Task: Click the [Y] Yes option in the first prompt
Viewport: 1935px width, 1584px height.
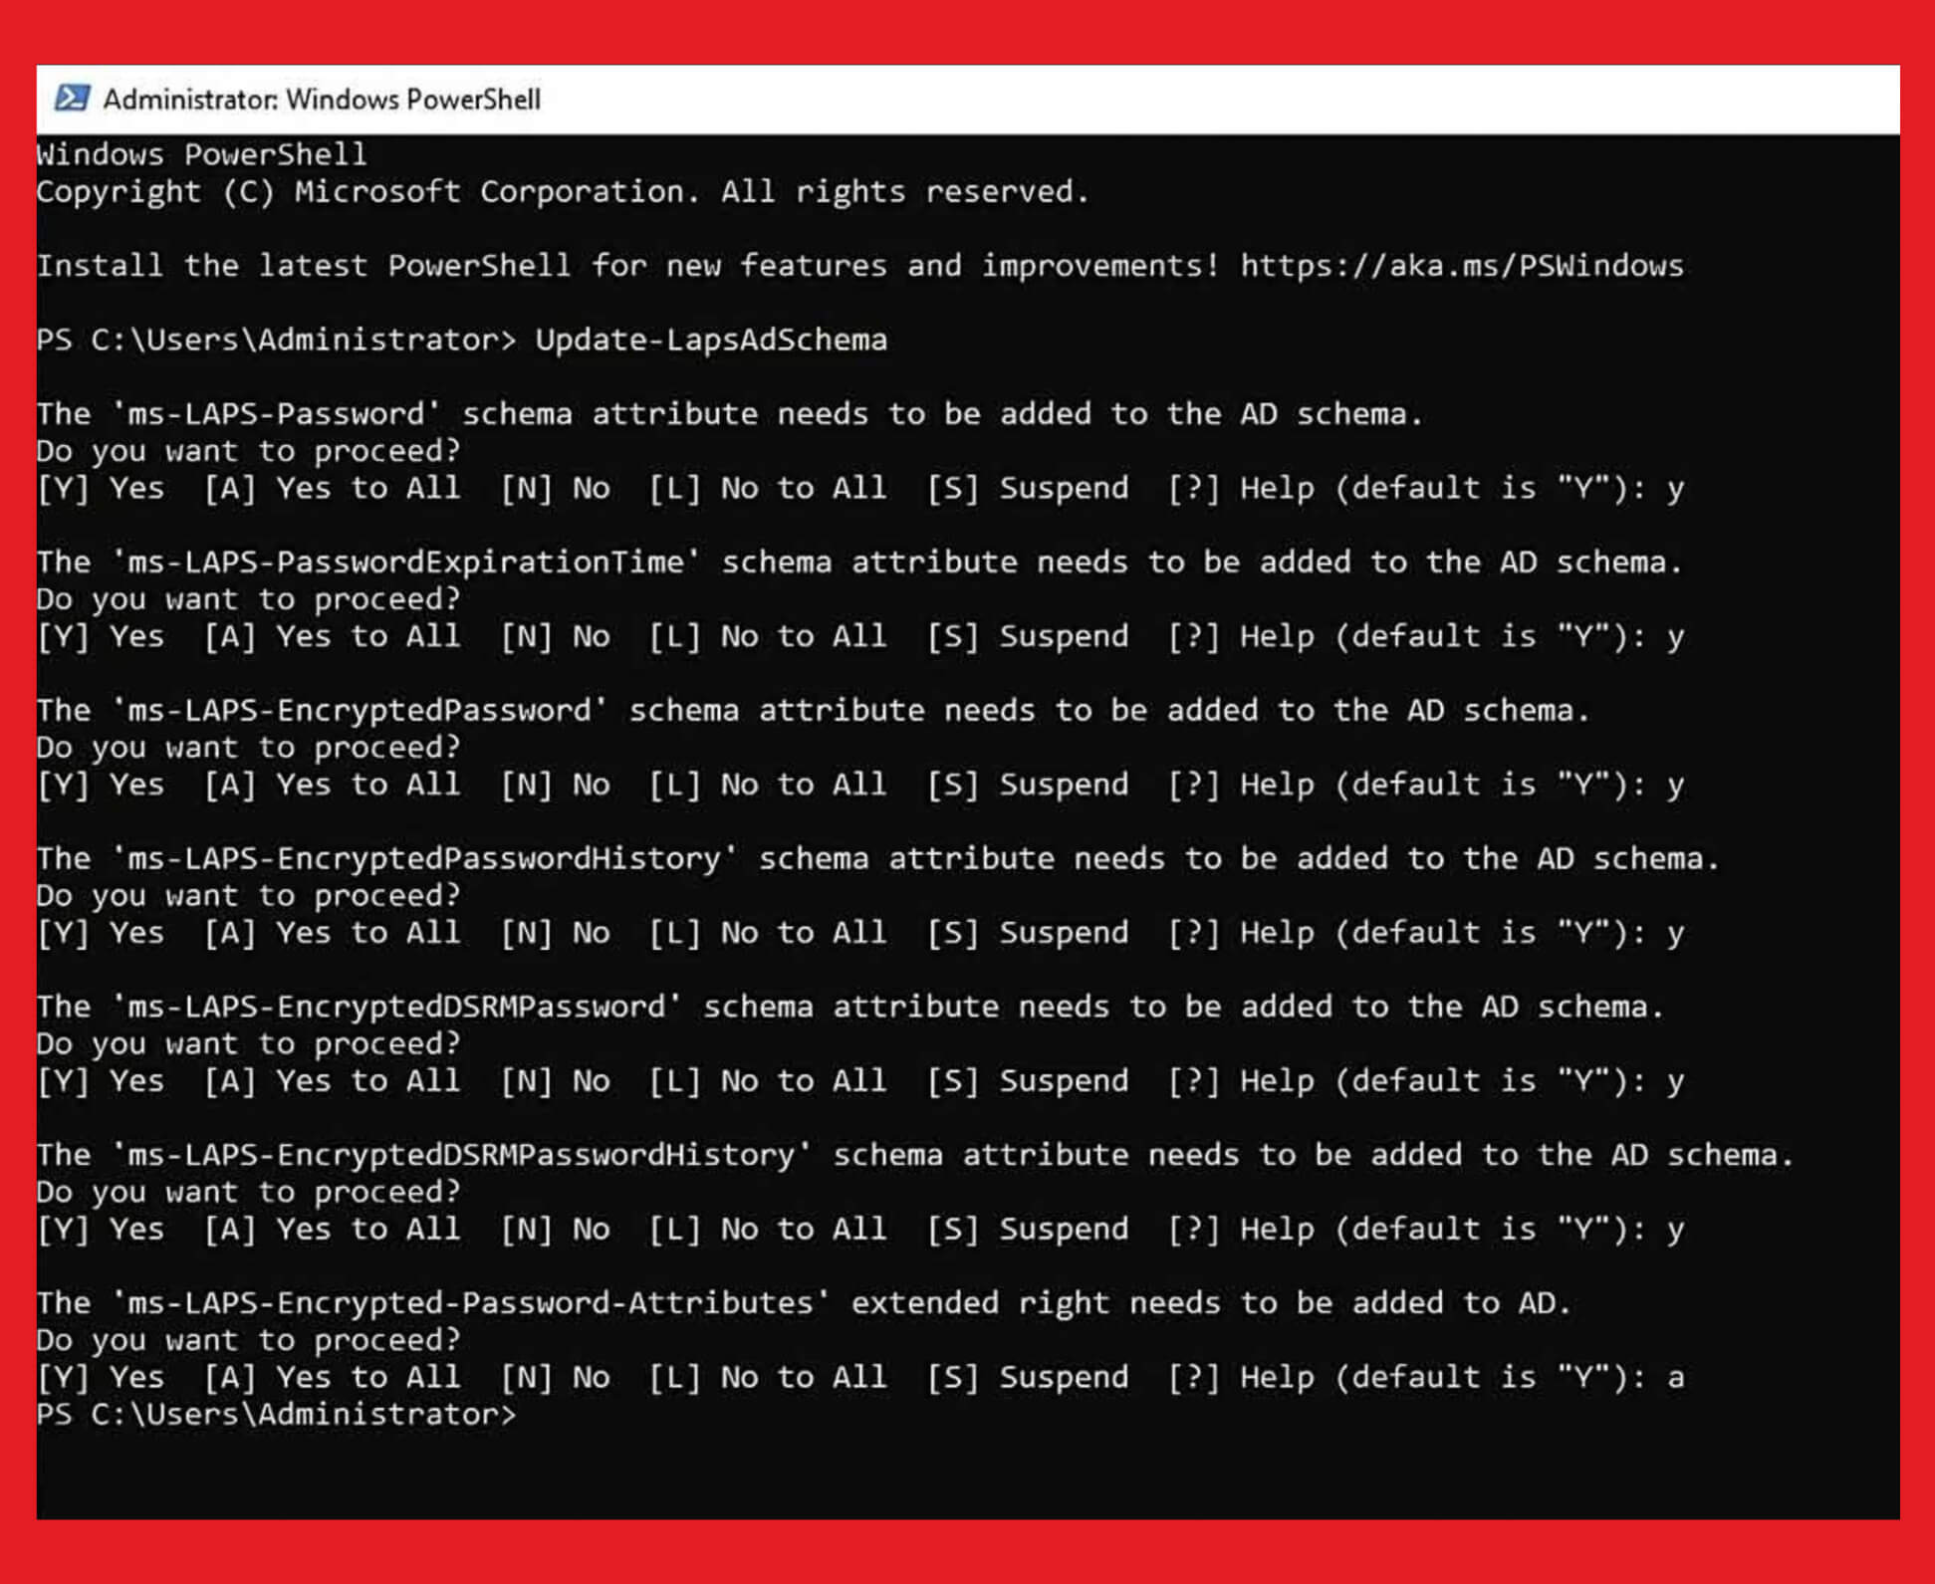Action: click(101, 488)
